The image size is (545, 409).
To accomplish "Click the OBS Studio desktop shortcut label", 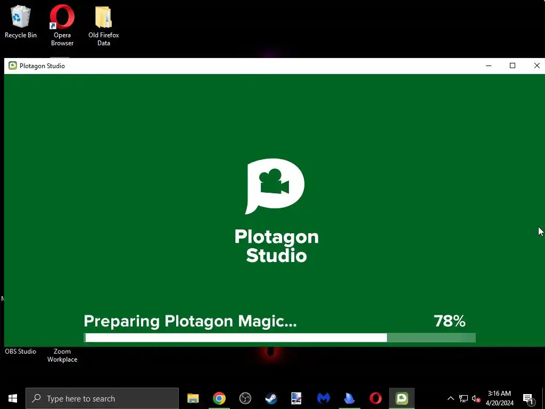I will (21, 351).
